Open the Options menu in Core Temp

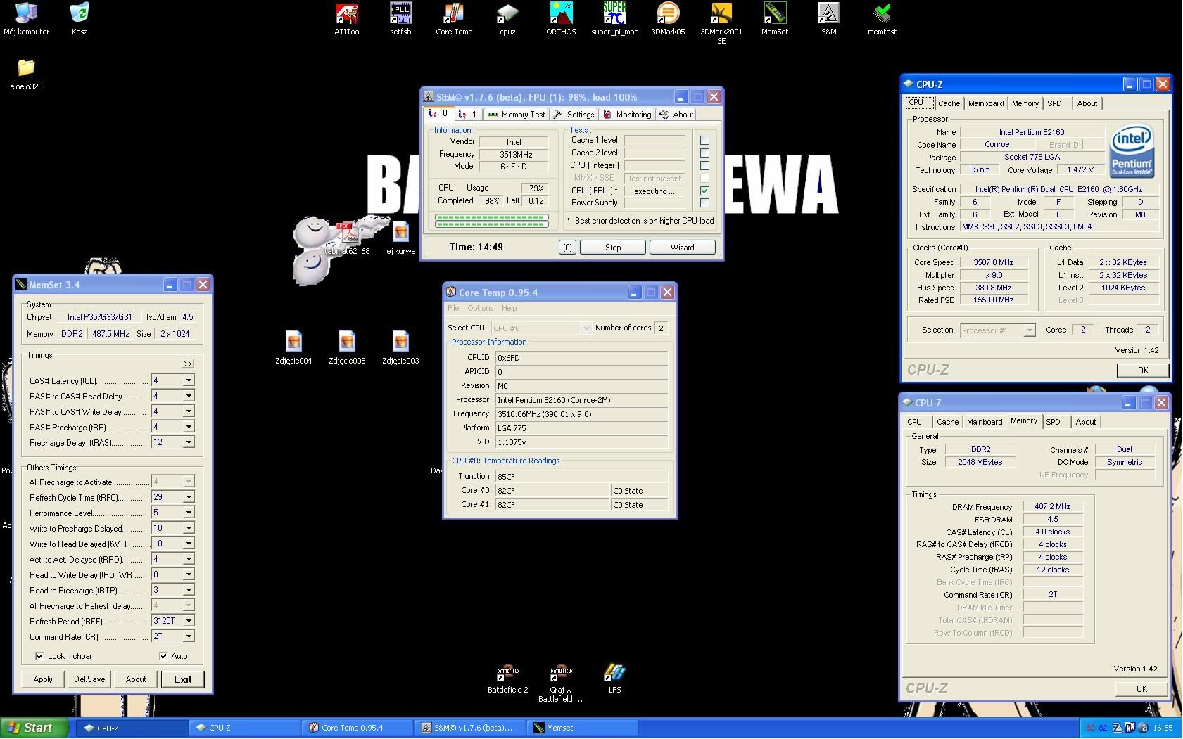[x=480, y=308]
